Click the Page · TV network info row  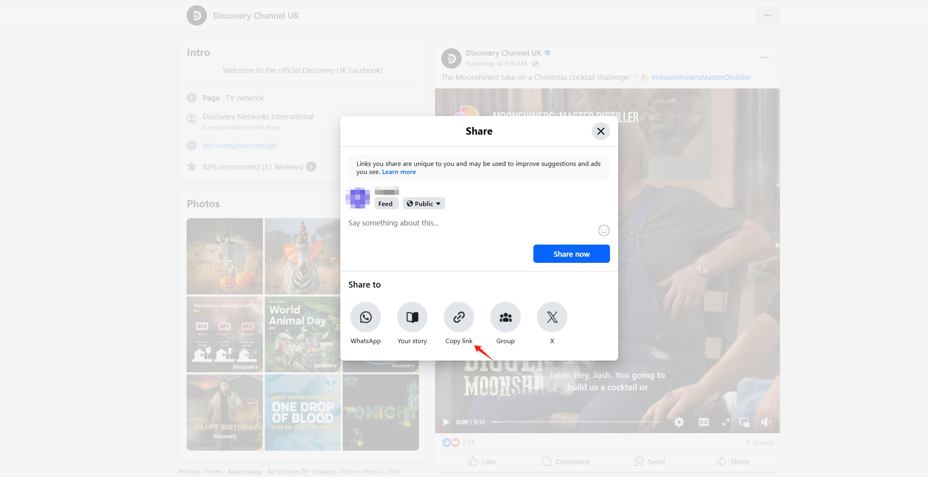pyautogui.click(x=233, y=98)
